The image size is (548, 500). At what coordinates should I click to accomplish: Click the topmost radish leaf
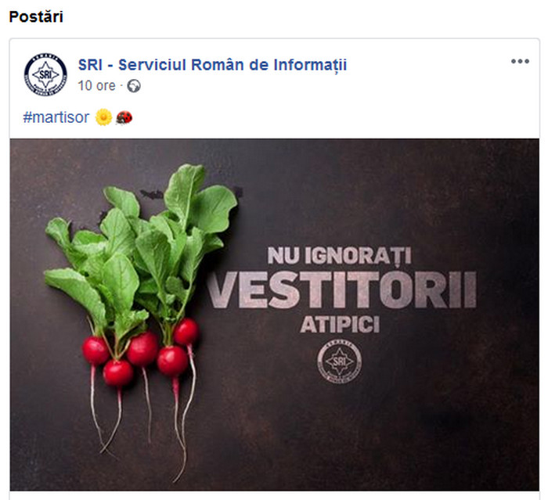(184, 187)
